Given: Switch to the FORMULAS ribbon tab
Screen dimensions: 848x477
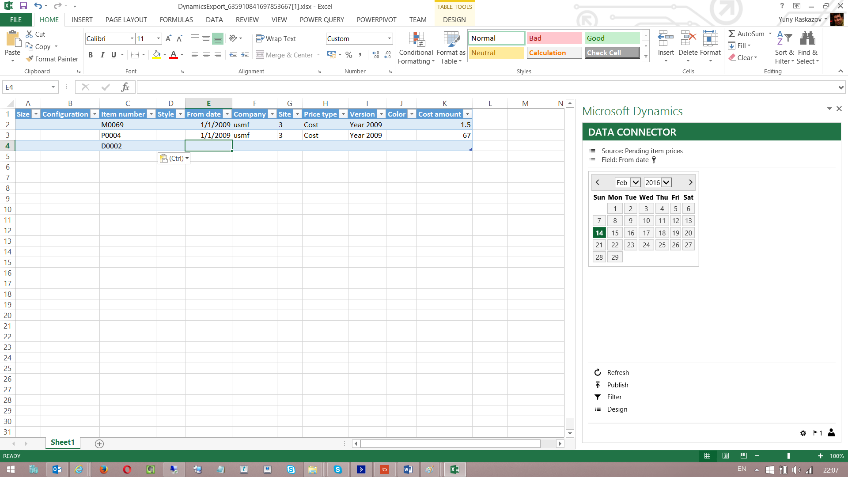Looking at the screenshot, I should coord(176,19).
